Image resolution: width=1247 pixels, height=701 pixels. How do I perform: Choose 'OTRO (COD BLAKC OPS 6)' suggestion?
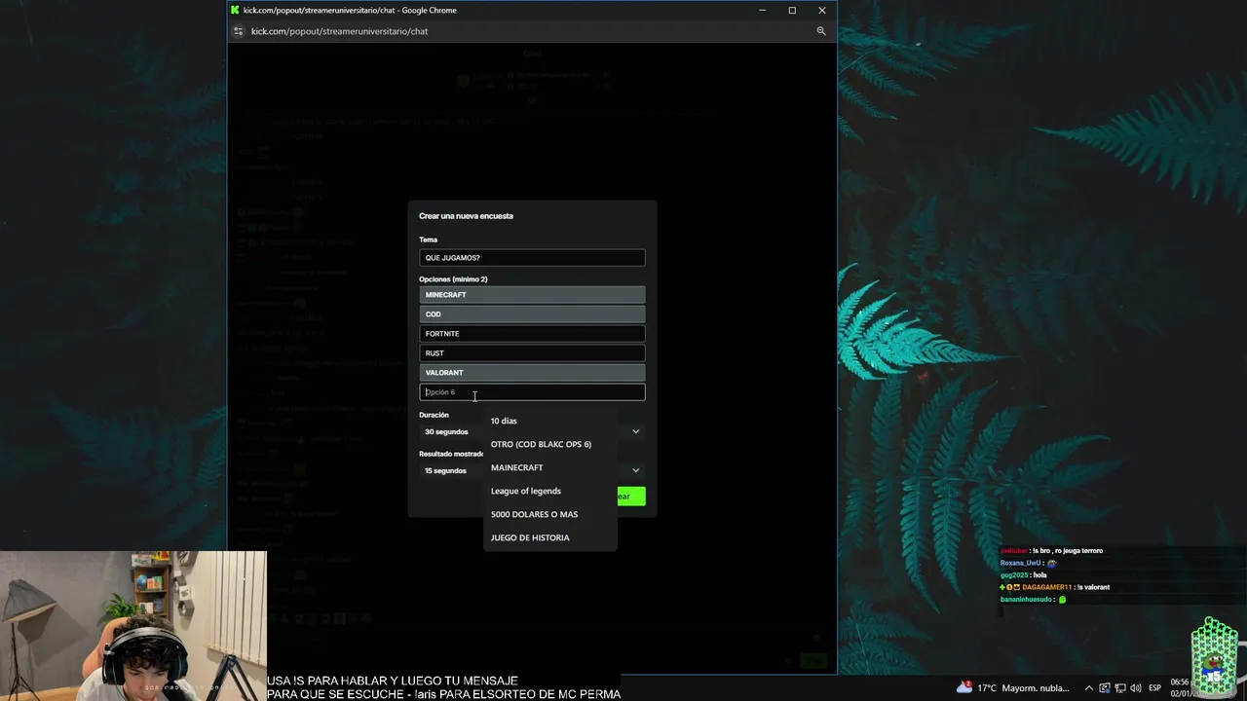pyautogui.click(x=550, y=444)
